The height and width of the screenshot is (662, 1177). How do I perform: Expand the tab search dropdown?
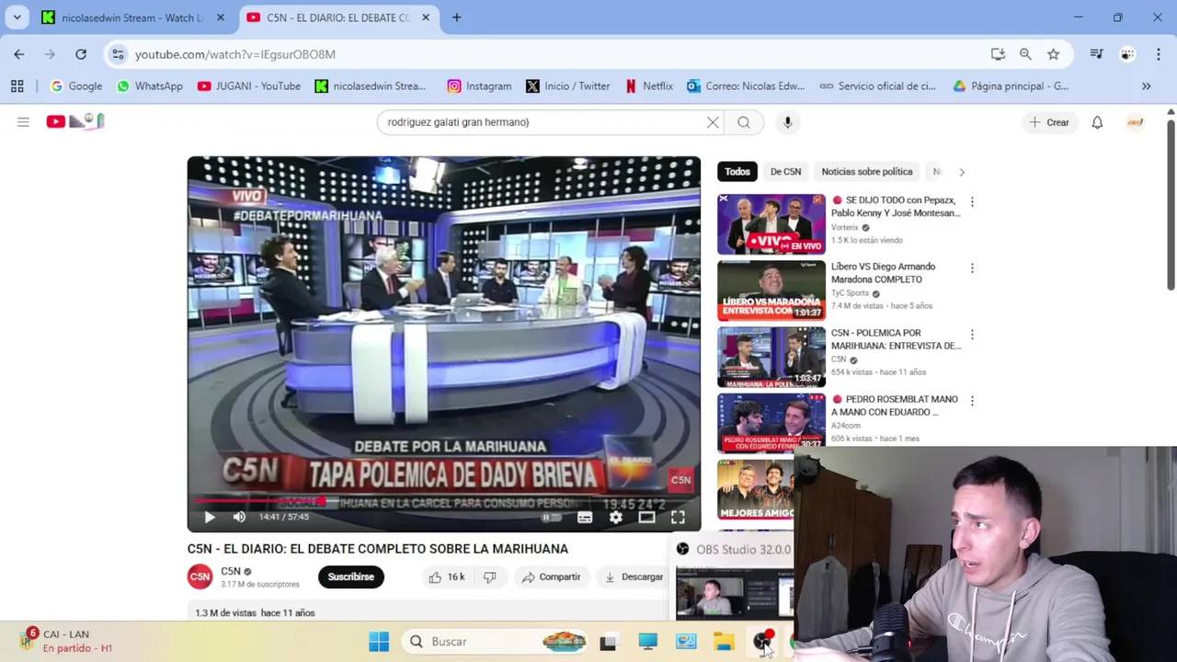[17, 17]
